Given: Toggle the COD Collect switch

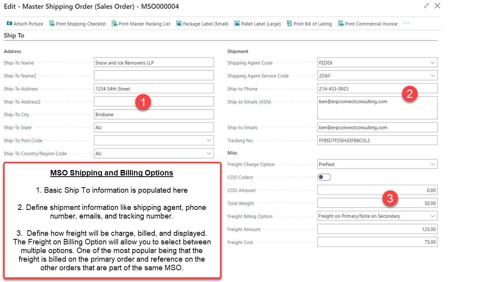Looking at the screenshot, I should click(x=324, y=177).
